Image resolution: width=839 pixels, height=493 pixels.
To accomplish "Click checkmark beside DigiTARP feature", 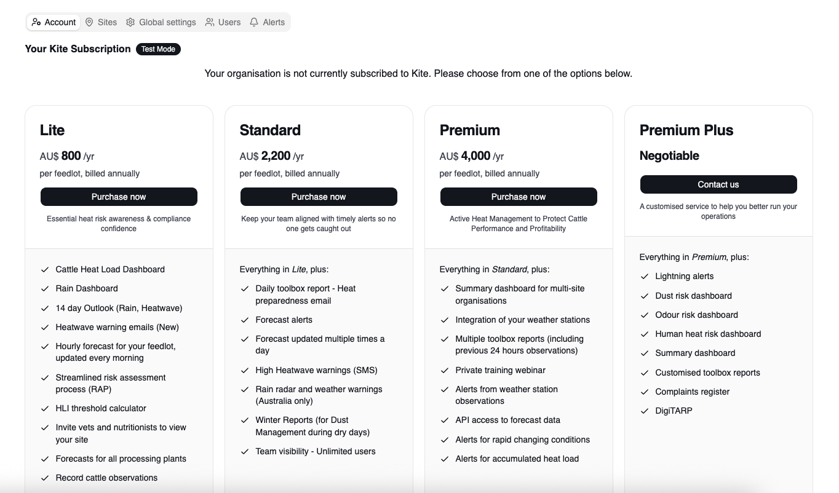I will (x=645, y=411).
